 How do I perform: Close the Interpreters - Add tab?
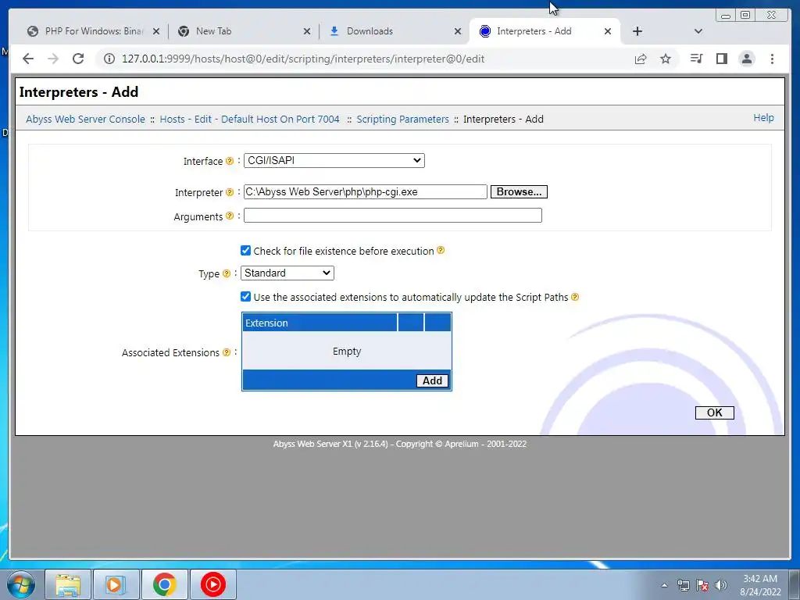click(608, 31)
